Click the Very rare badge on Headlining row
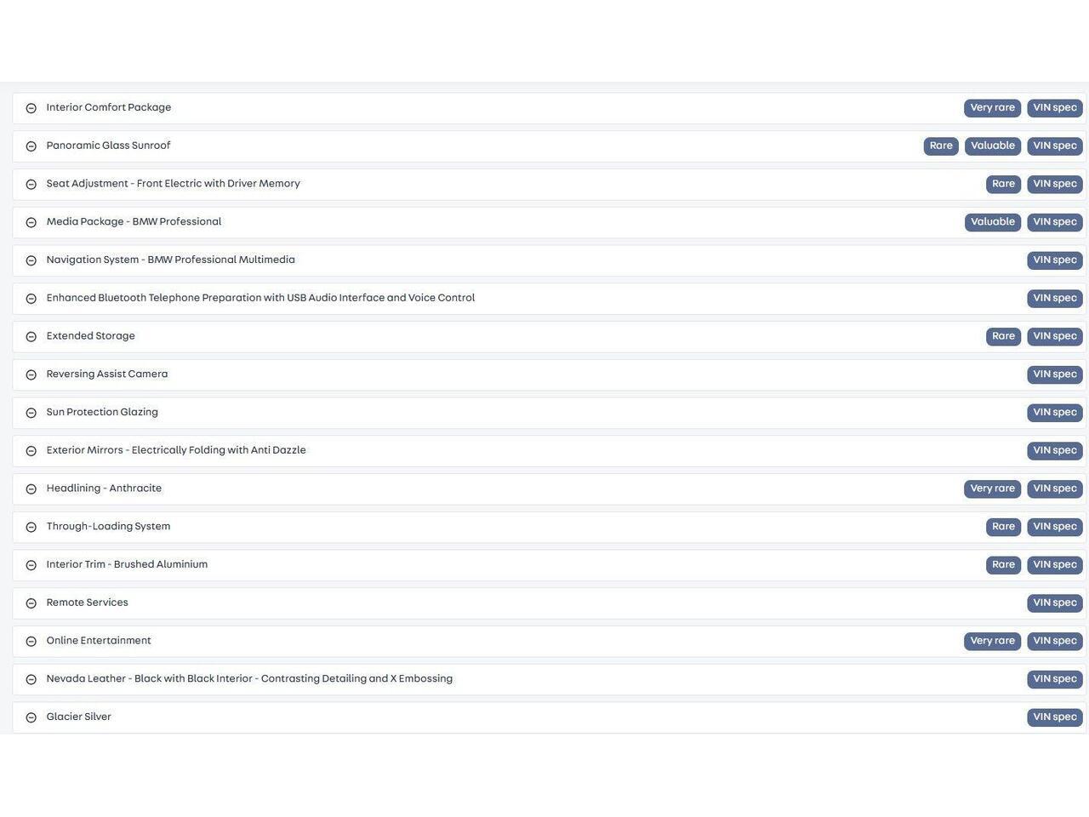 tap(993, 488)
